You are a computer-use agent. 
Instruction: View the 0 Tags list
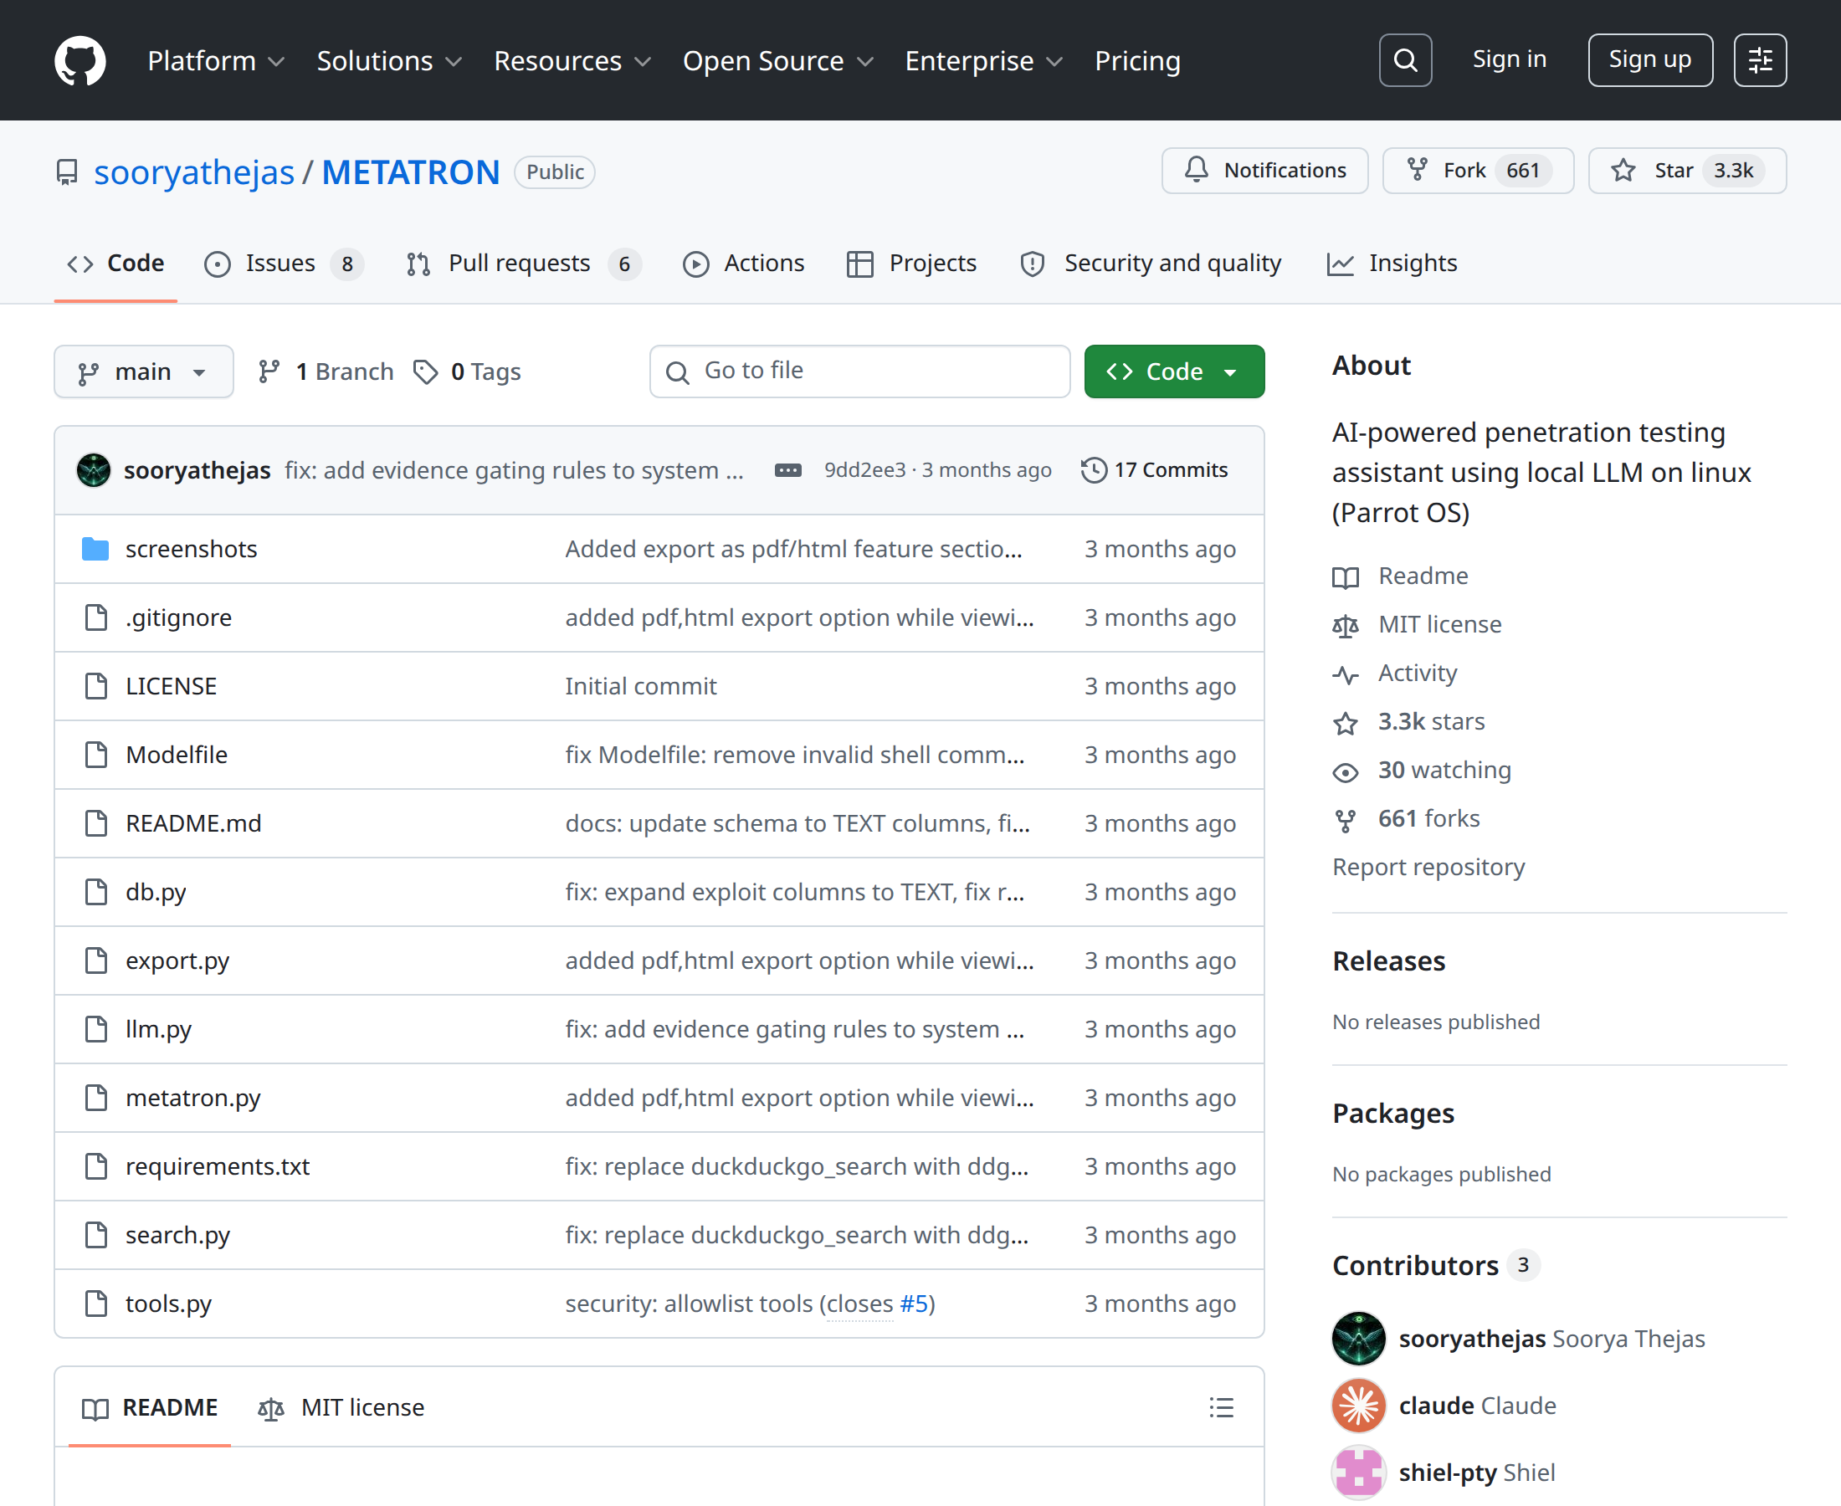(x=467, y=372)
